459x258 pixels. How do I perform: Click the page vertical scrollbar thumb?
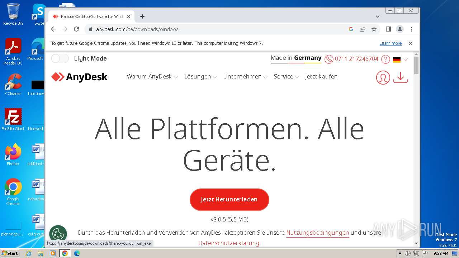pyautogui.click(x=416, y=65)
